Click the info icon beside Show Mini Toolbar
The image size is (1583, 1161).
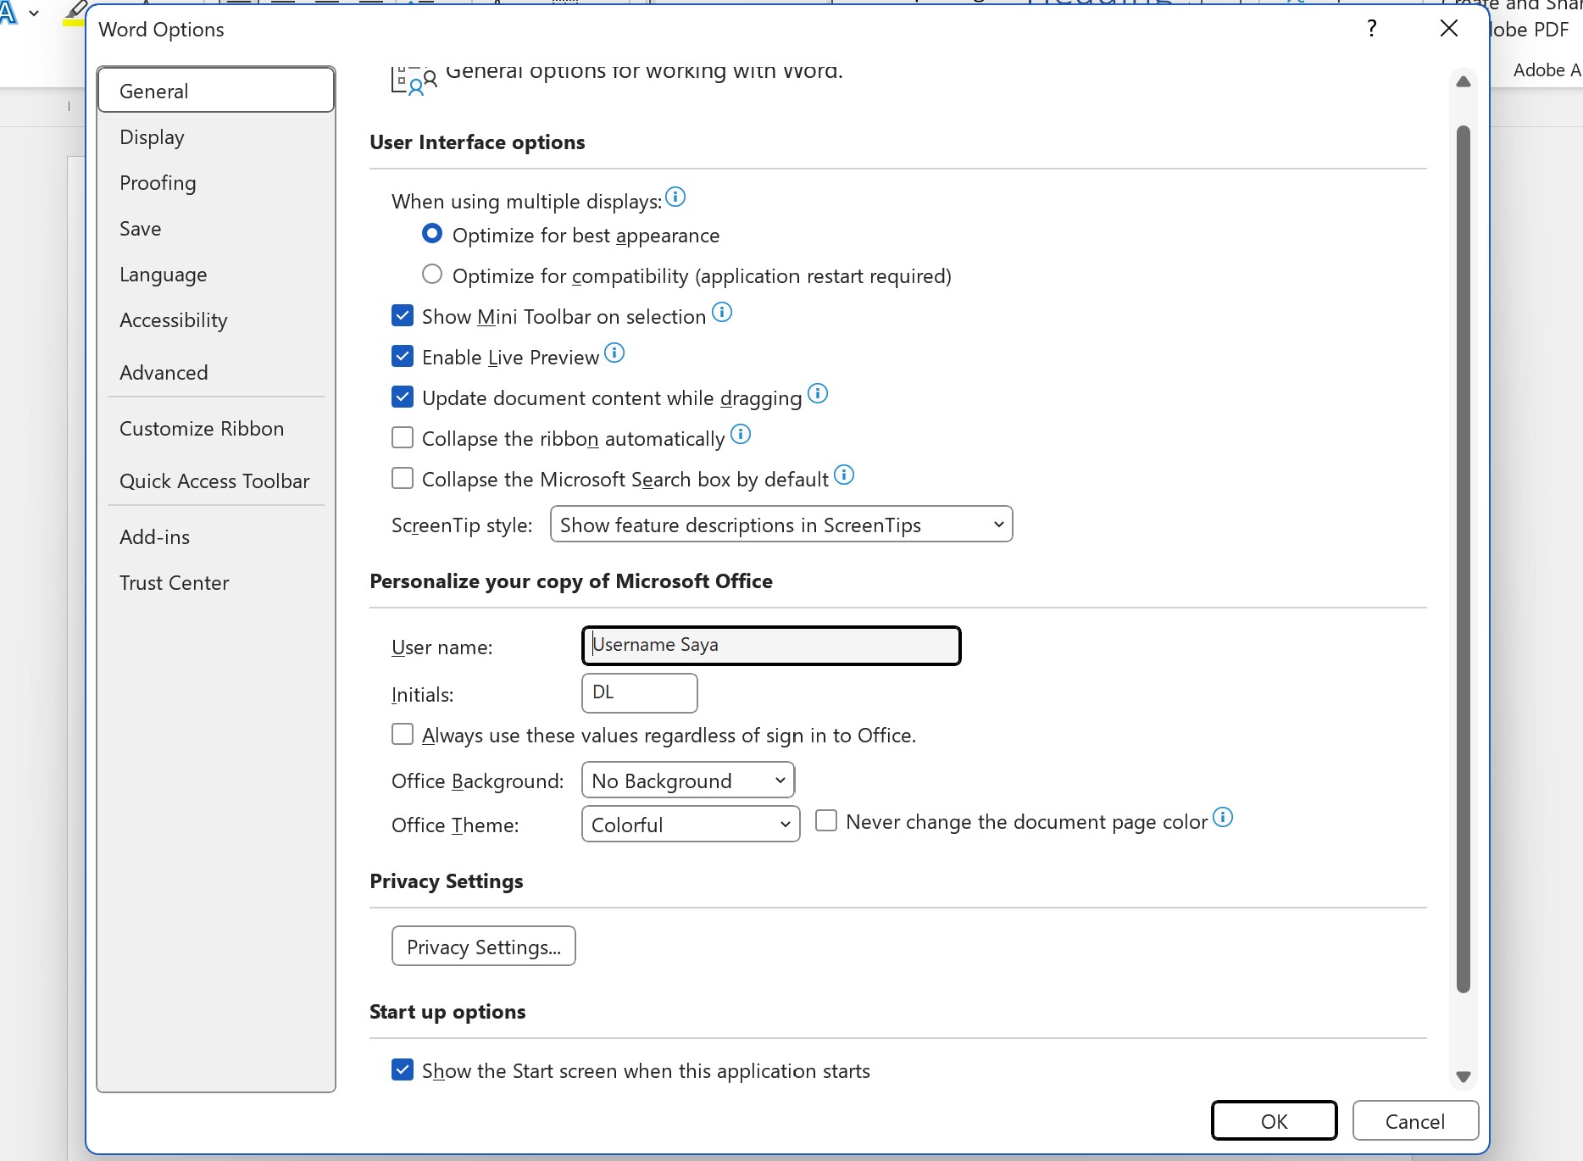[x=722, y=313]
